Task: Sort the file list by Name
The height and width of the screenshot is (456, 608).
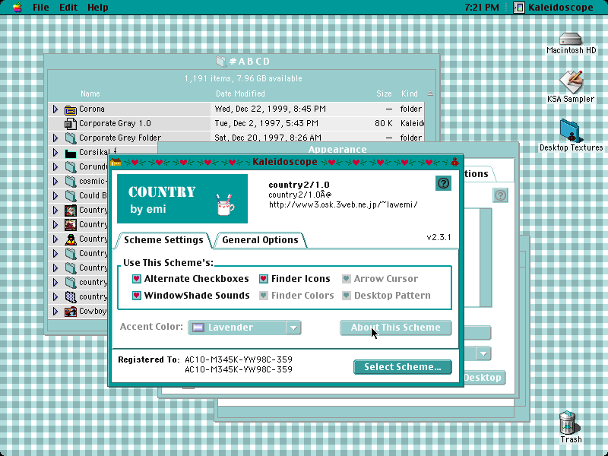Action: [x=90, y=93]
